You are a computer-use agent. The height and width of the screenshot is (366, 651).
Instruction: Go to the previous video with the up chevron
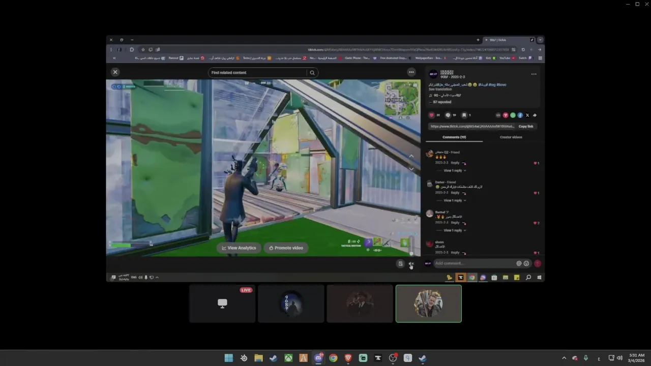coord(411,156)
